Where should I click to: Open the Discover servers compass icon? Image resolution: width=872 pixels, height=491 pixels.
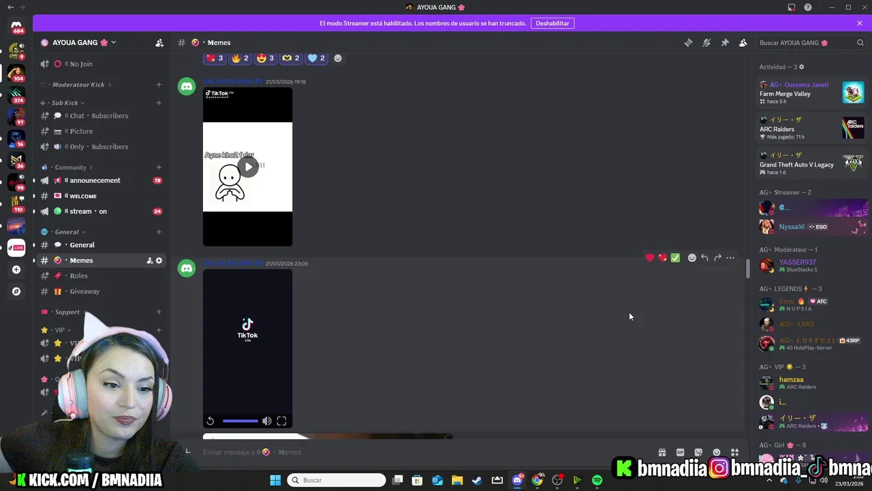[x=16, y=291]
